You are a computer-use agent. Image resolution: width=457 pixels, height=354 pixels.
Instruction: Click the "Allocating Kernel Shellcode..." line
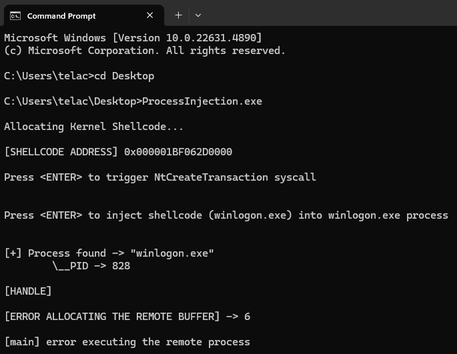(93, 127)
